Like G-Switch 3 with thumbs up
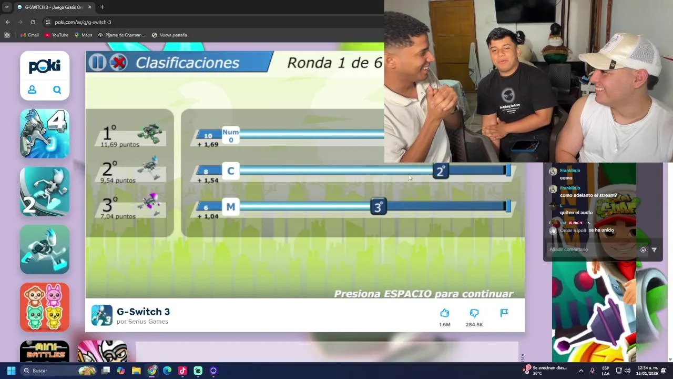673x379 pixels. tap(445, 313)
